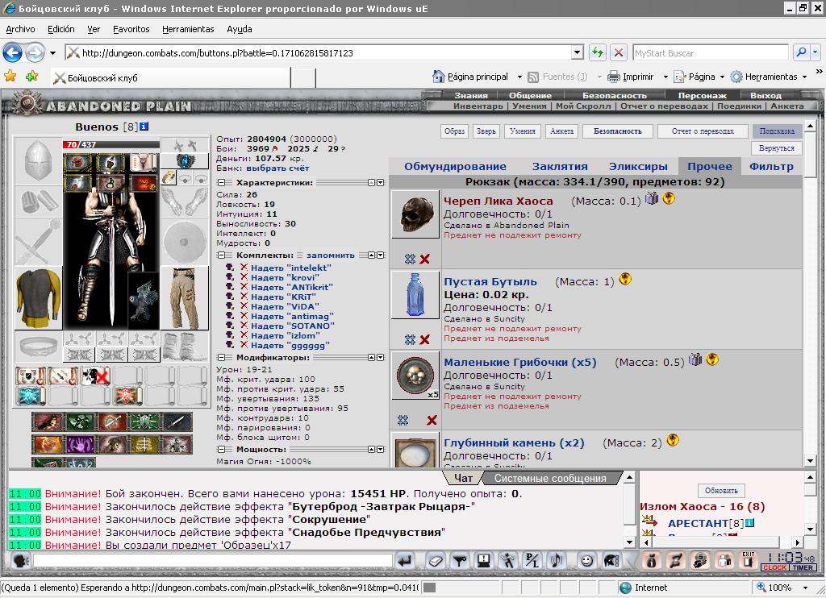Screen dimensions: 826x598
Task: Collapse the Комплекты section
Action: pos(221,255)
